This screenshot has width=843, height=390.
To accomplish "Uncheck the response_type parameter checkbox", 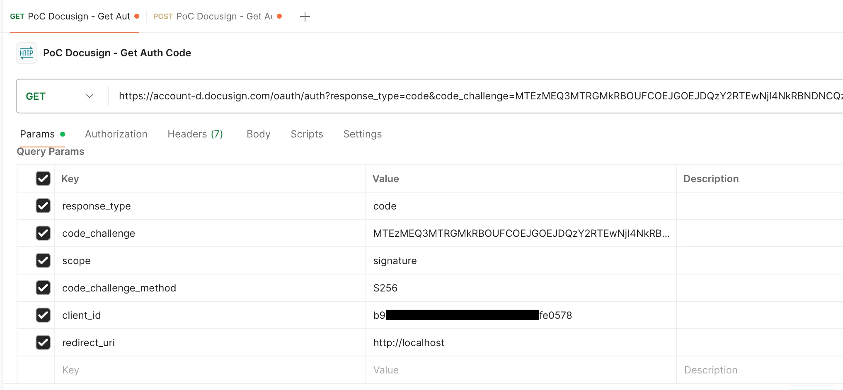I will pos(43,206).
